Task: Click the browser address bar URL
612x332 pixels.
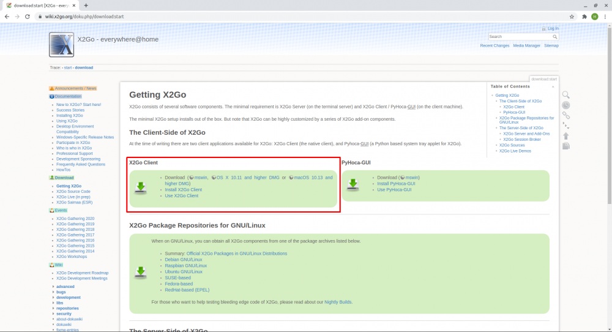Action: pos(84,17)
